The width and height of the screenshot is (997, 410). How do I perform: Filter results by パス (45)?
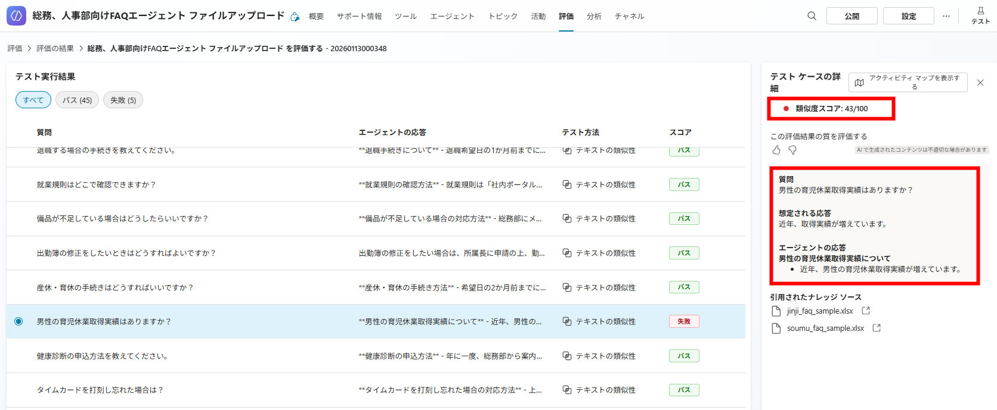coord(78,100)
